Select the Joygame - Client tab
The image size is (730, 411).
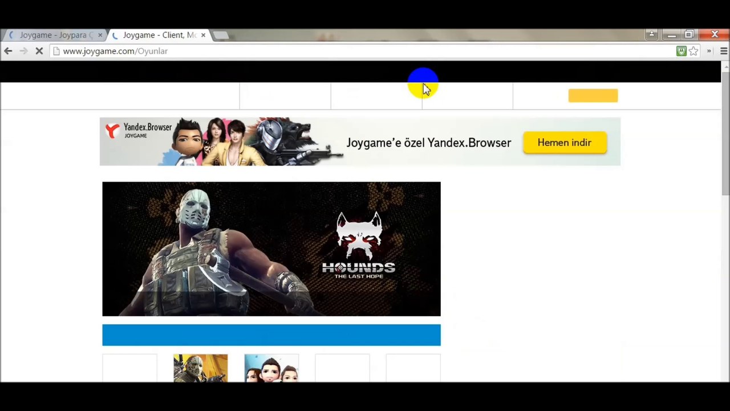point(159,35)
